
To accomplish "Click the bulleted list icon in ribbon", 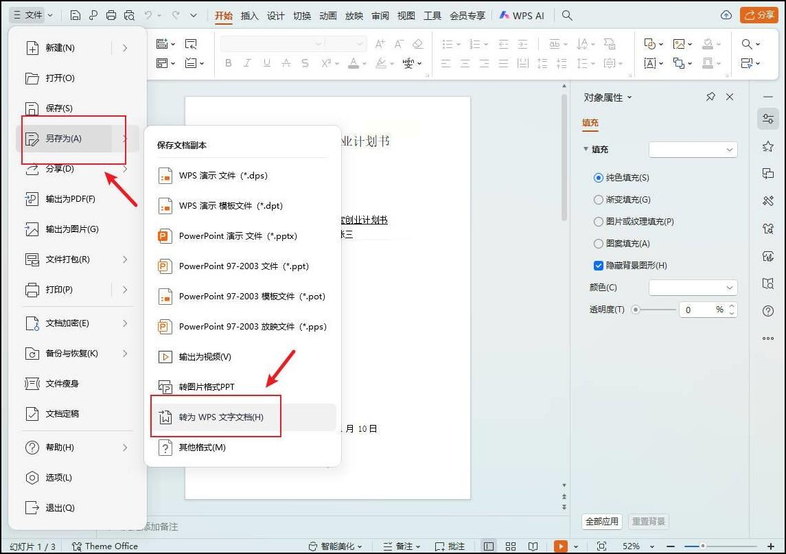I will (448, 44).
